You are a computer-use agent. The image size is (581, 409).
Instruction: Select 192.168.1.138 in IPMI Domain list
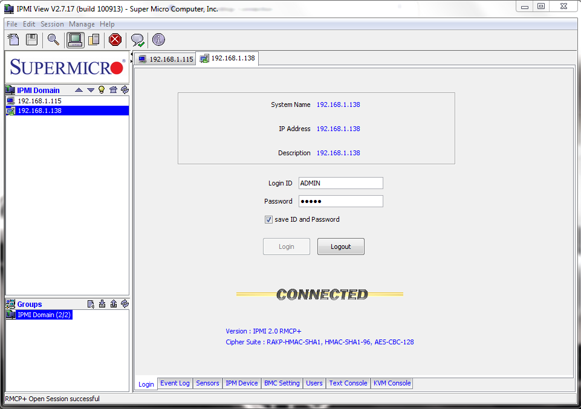[x=68, y=111]
